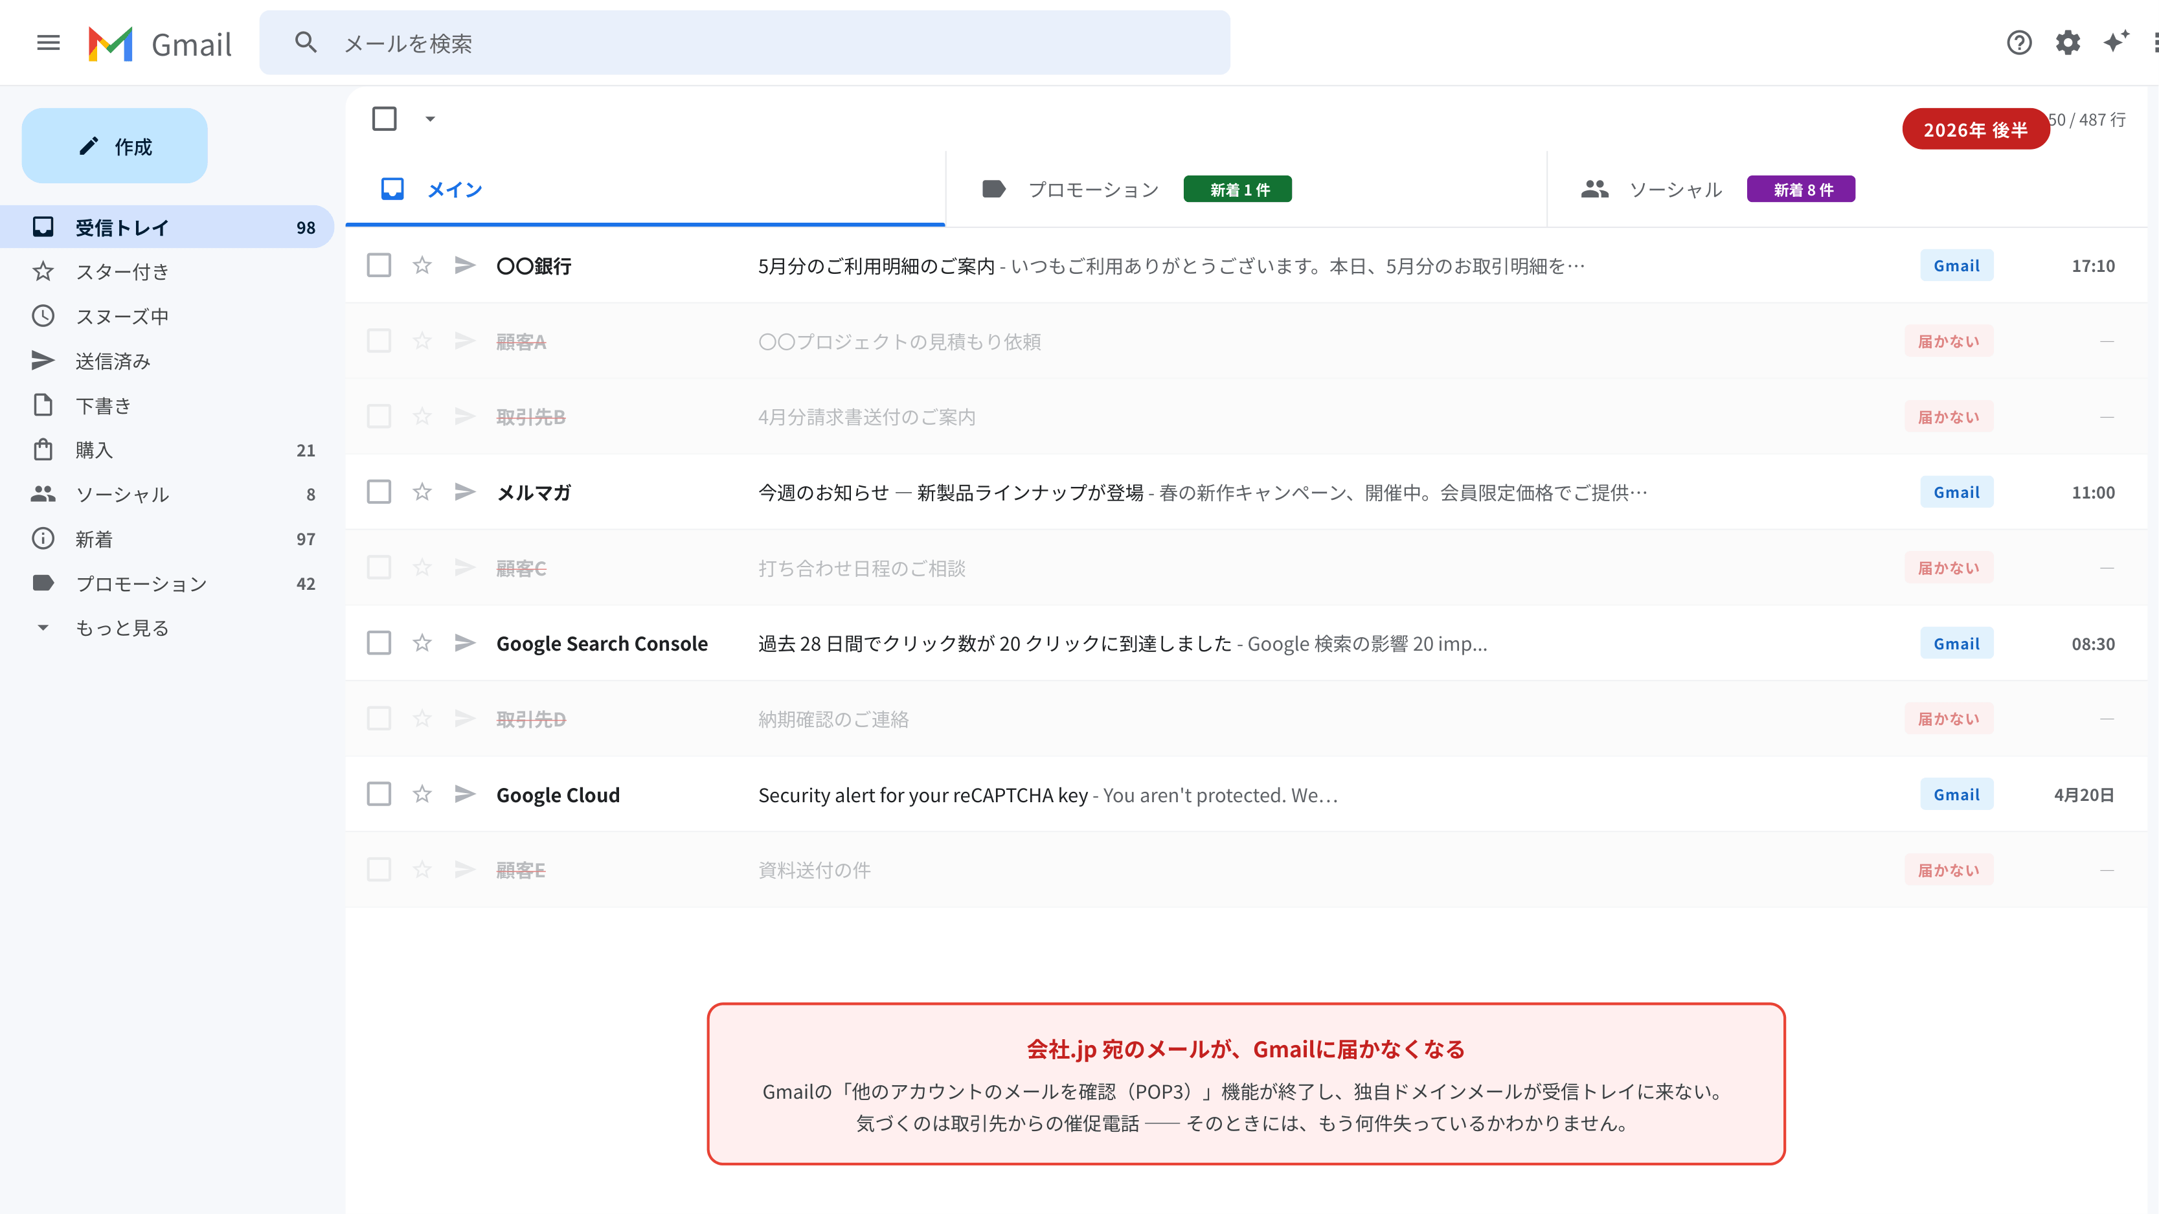The height and width of the screenshot is (1214, 2159).
Task: Select the メルマガ email checkbox
Action: pos(379,492)
